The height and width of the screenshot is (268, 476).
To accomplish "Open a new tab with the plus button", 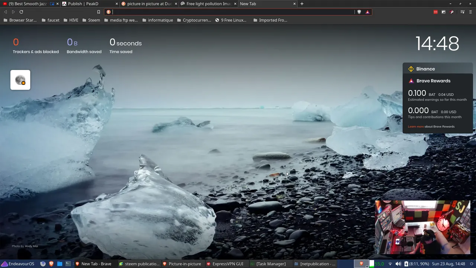I will (302, 4).
